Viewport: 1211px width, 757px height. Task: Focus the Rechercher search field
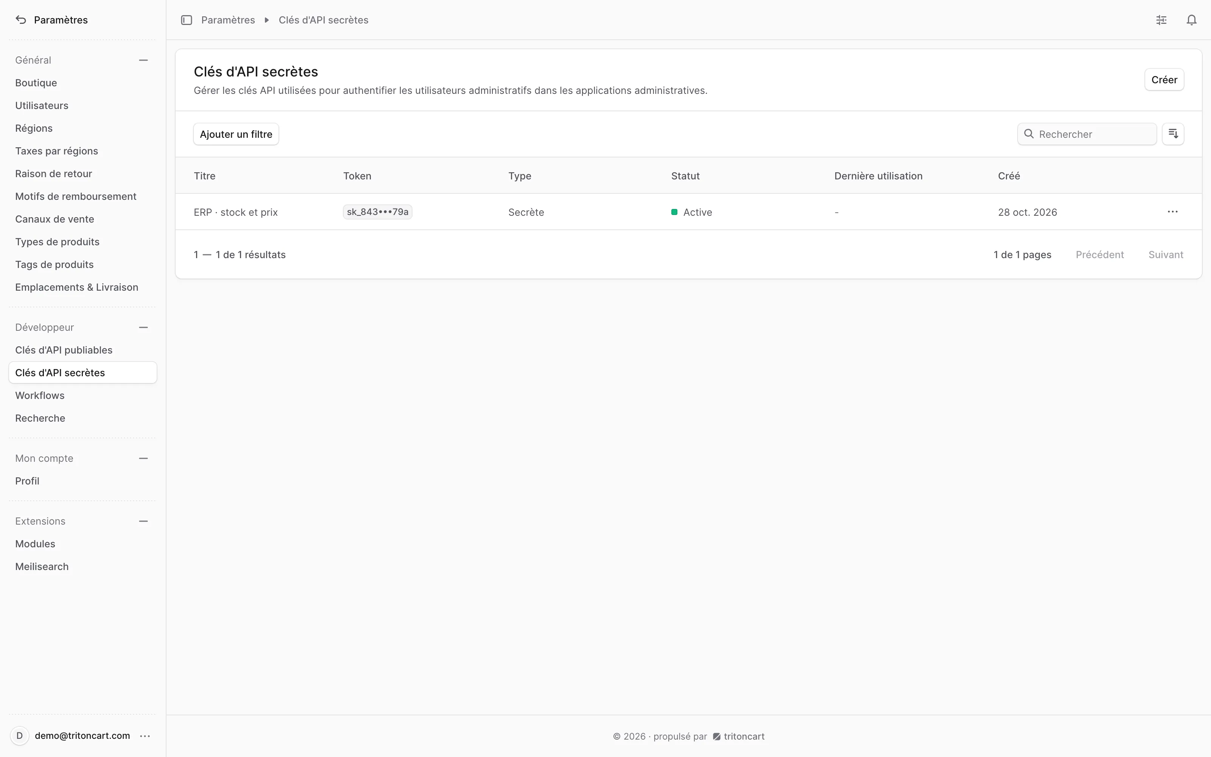(1087, 134)
